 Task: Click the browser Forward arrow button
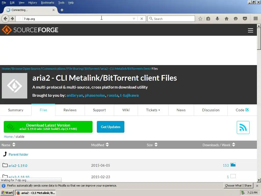click(12, 19)
